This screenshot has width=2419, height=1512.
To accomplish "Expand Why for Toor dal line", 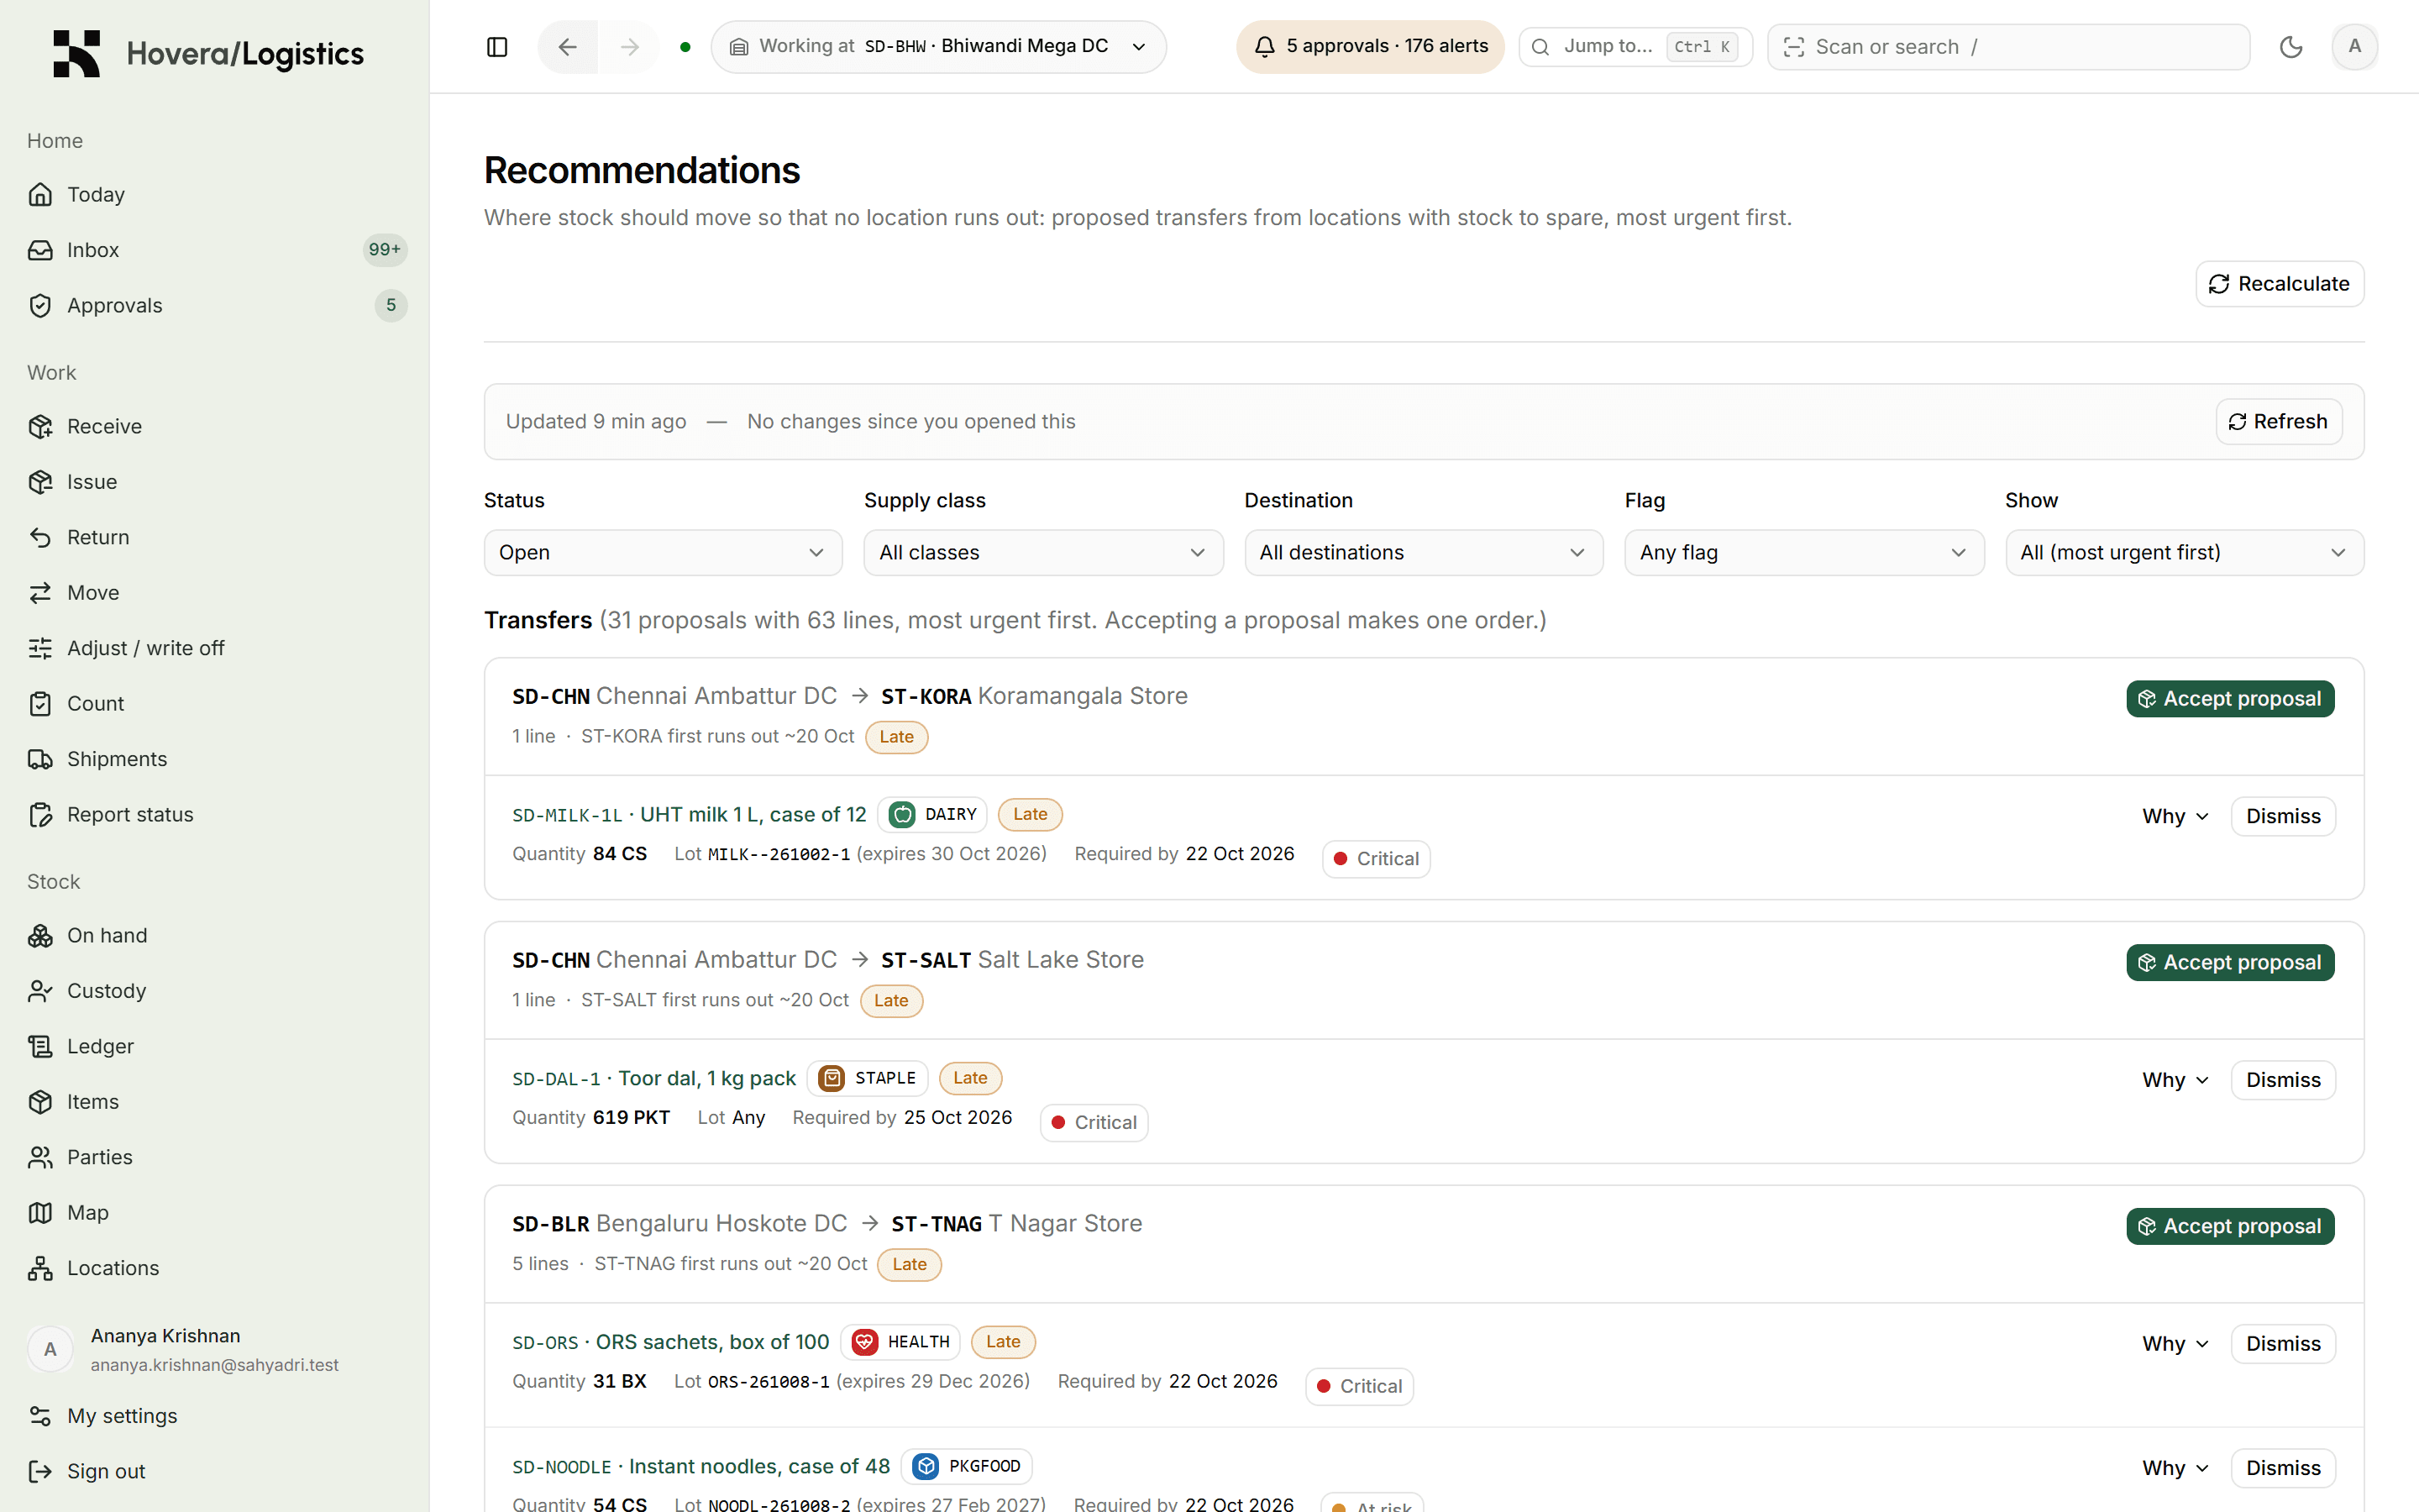I will pos(2175,1080).
